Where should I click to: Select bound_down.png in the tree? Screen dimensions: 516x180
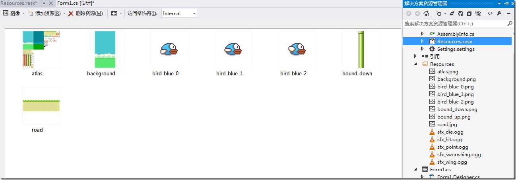457,109
